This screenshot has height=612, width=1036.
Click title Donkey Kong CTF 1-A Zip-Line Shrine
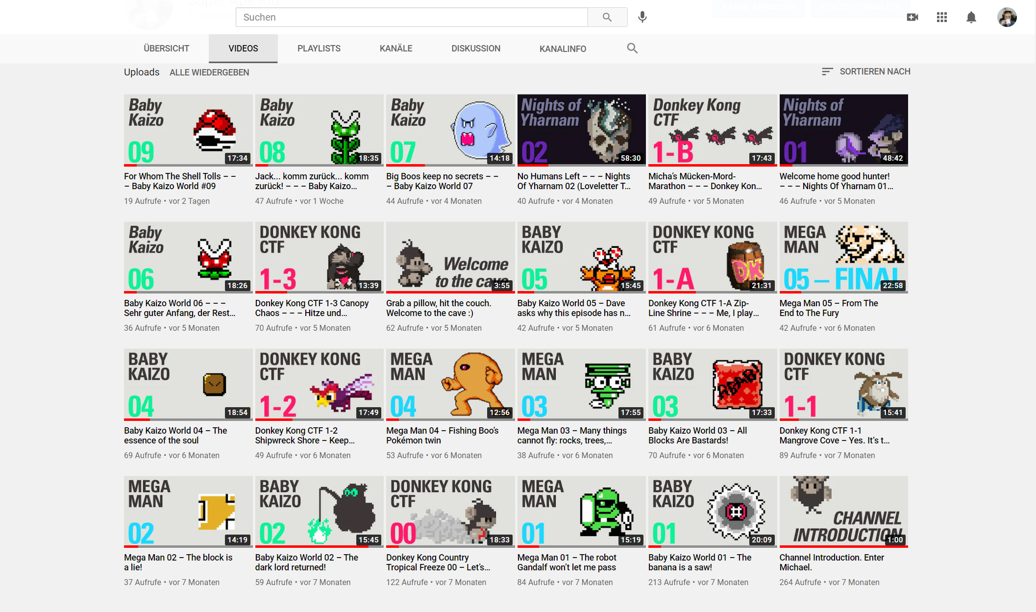pyautogui.click(x=704, y=308)
